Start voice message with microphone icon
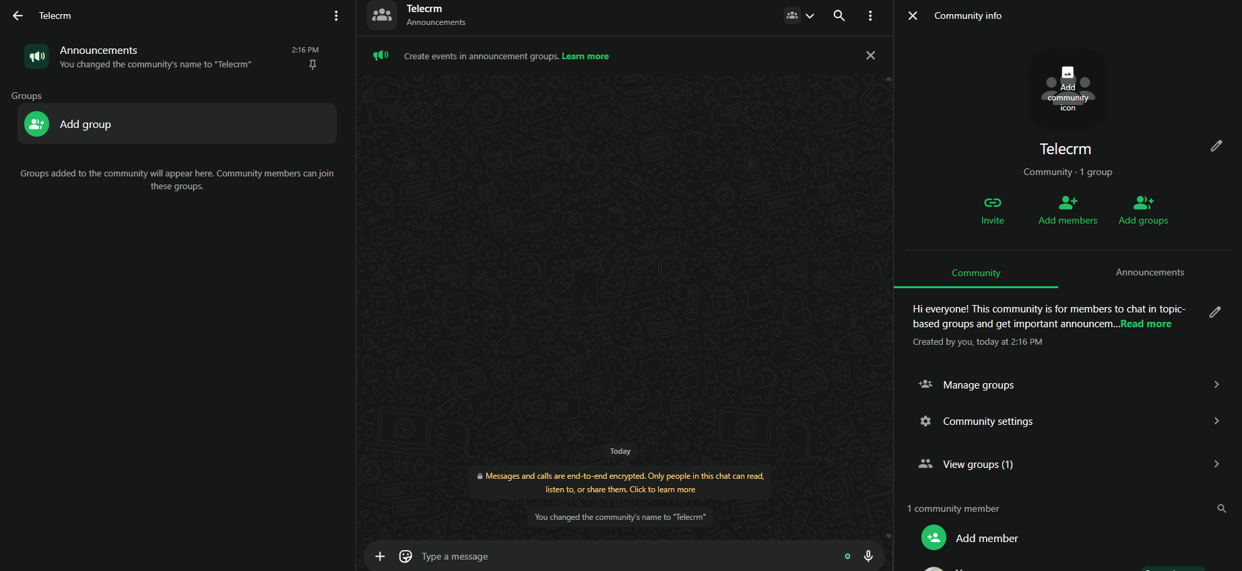The height and width of the screenshot is (571, 1242). (868, 556)
